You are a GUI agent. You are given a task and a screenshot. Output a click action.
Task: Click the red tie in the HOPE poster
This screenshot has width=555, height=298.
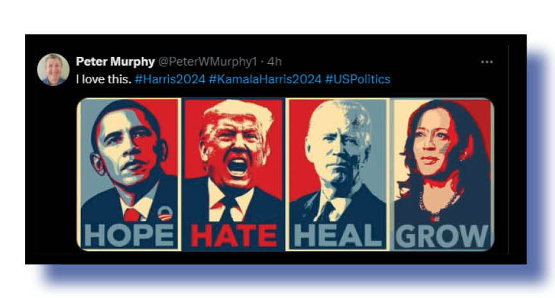tap(133, 214)
